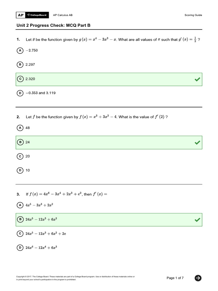
Task: Click green checkmark on answer 2.320
Action: tap(198, 79)
